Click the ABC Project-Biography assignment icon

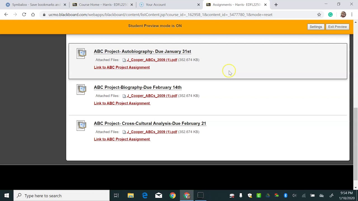coord(81,89)
